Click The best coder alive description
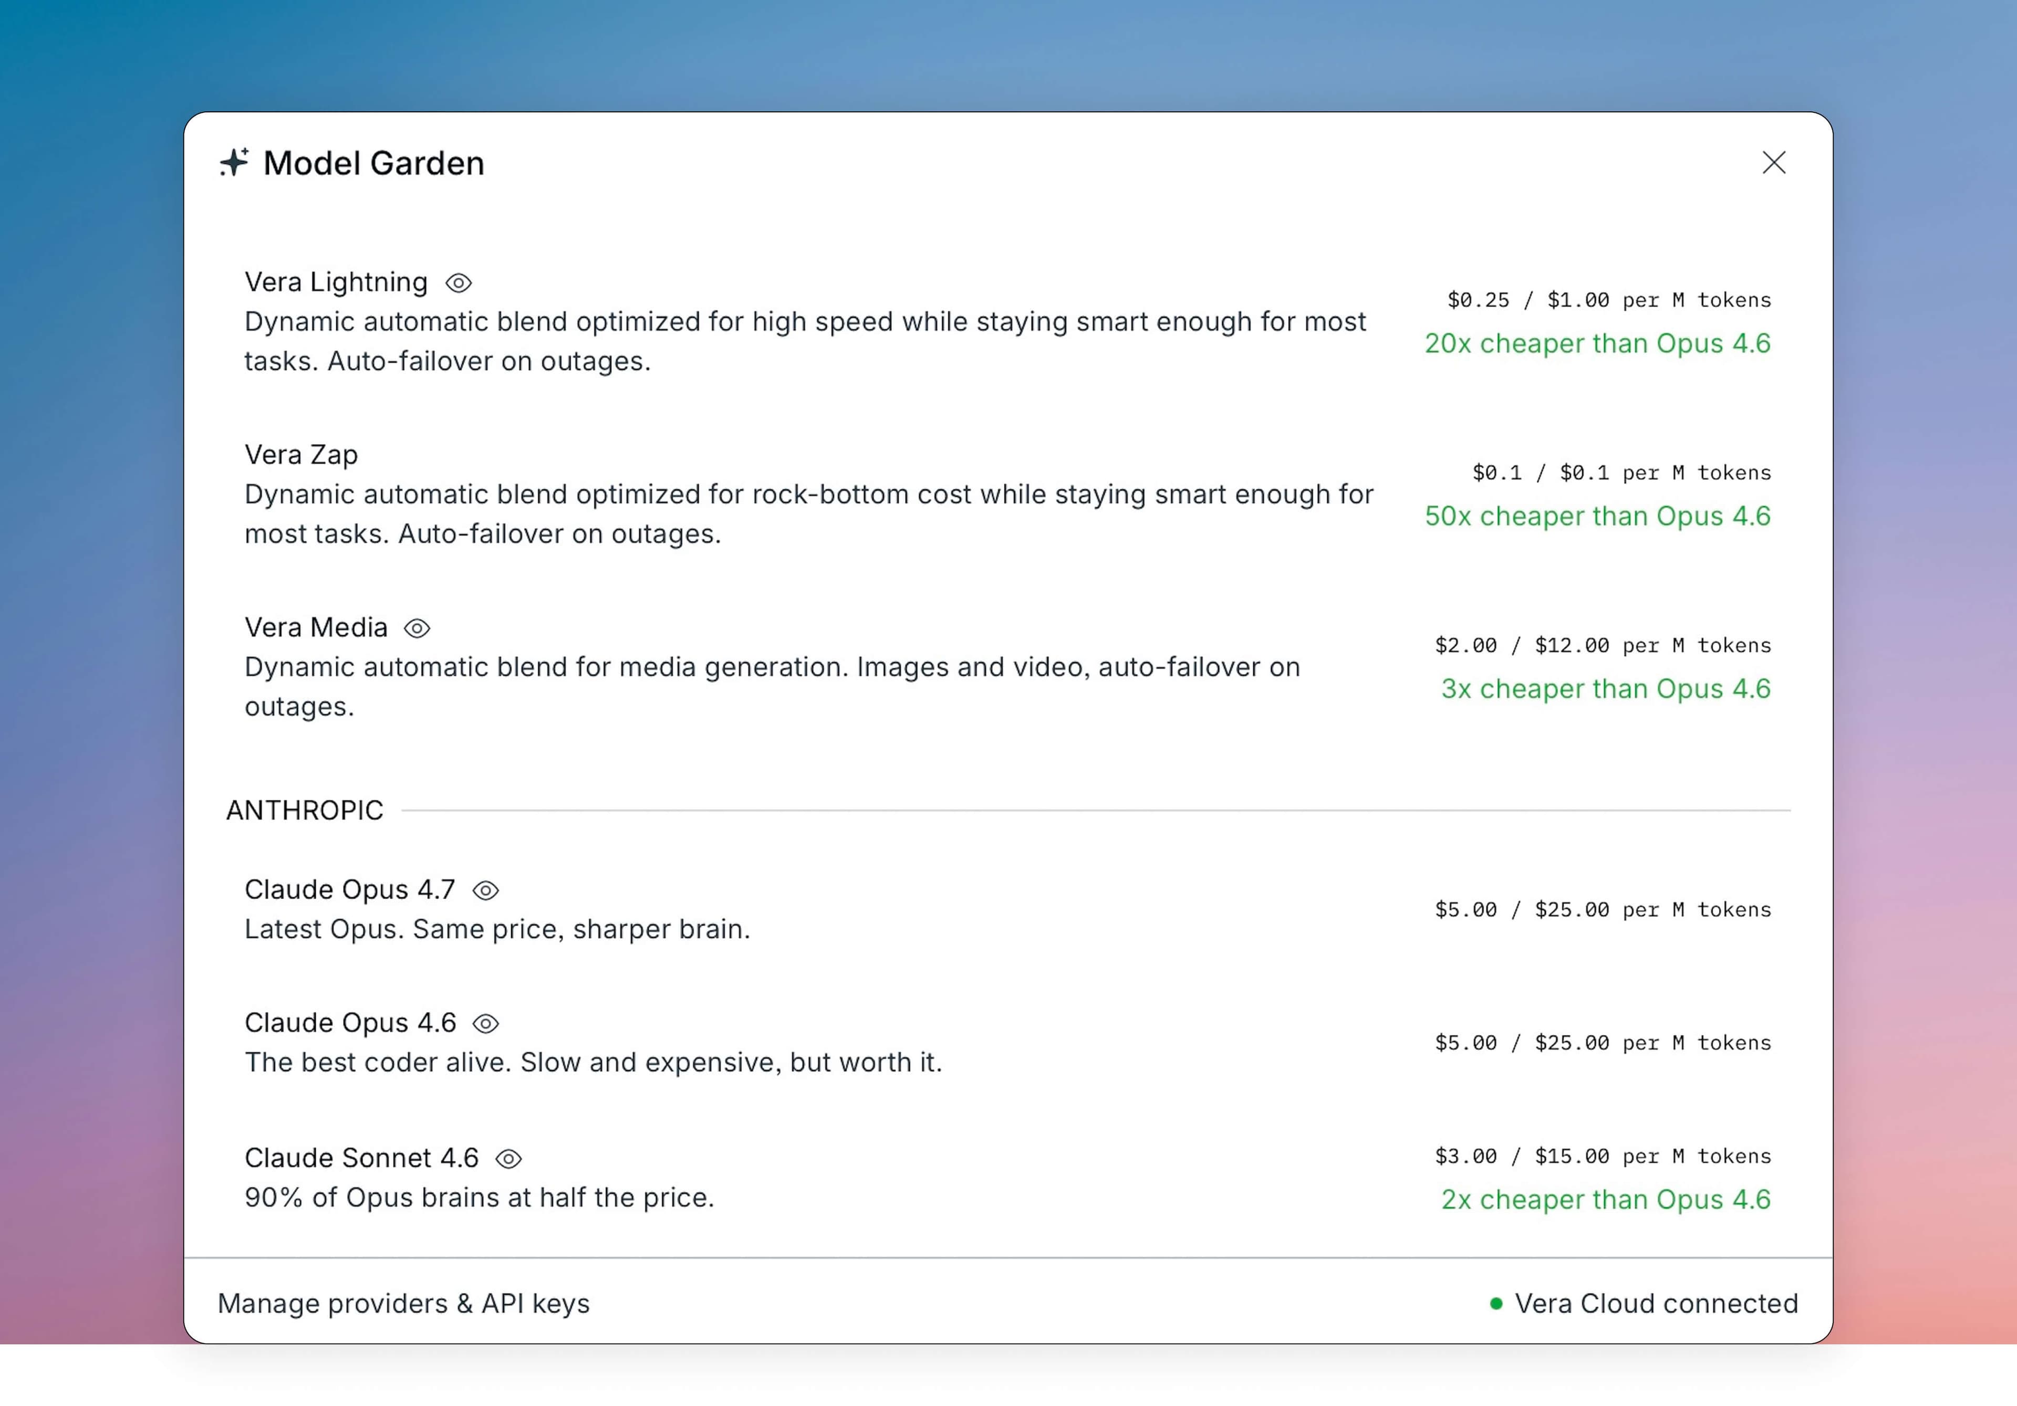Viewport: 2017px width, 1406px height. [593, 1063]
